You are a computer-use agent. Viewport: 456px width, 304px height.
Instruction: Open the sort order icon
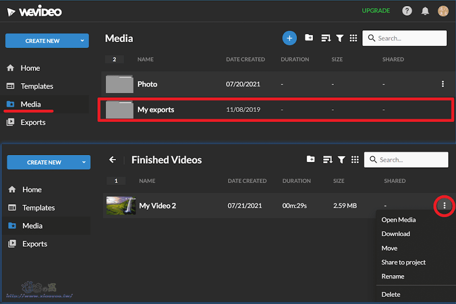[x=326, y=38]
